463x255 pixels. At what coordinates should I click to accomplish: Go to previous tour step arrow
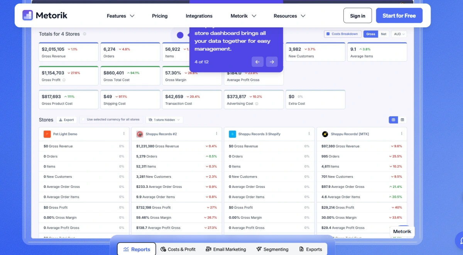(x=257, y=62)
